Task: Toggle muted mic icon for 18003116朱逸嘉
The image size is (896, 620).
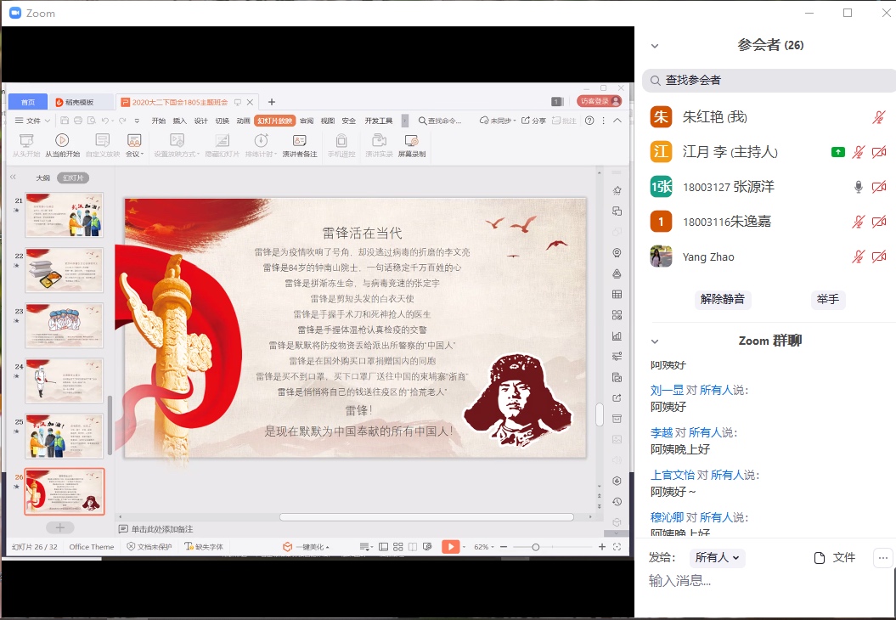Action: click(859, 222)
